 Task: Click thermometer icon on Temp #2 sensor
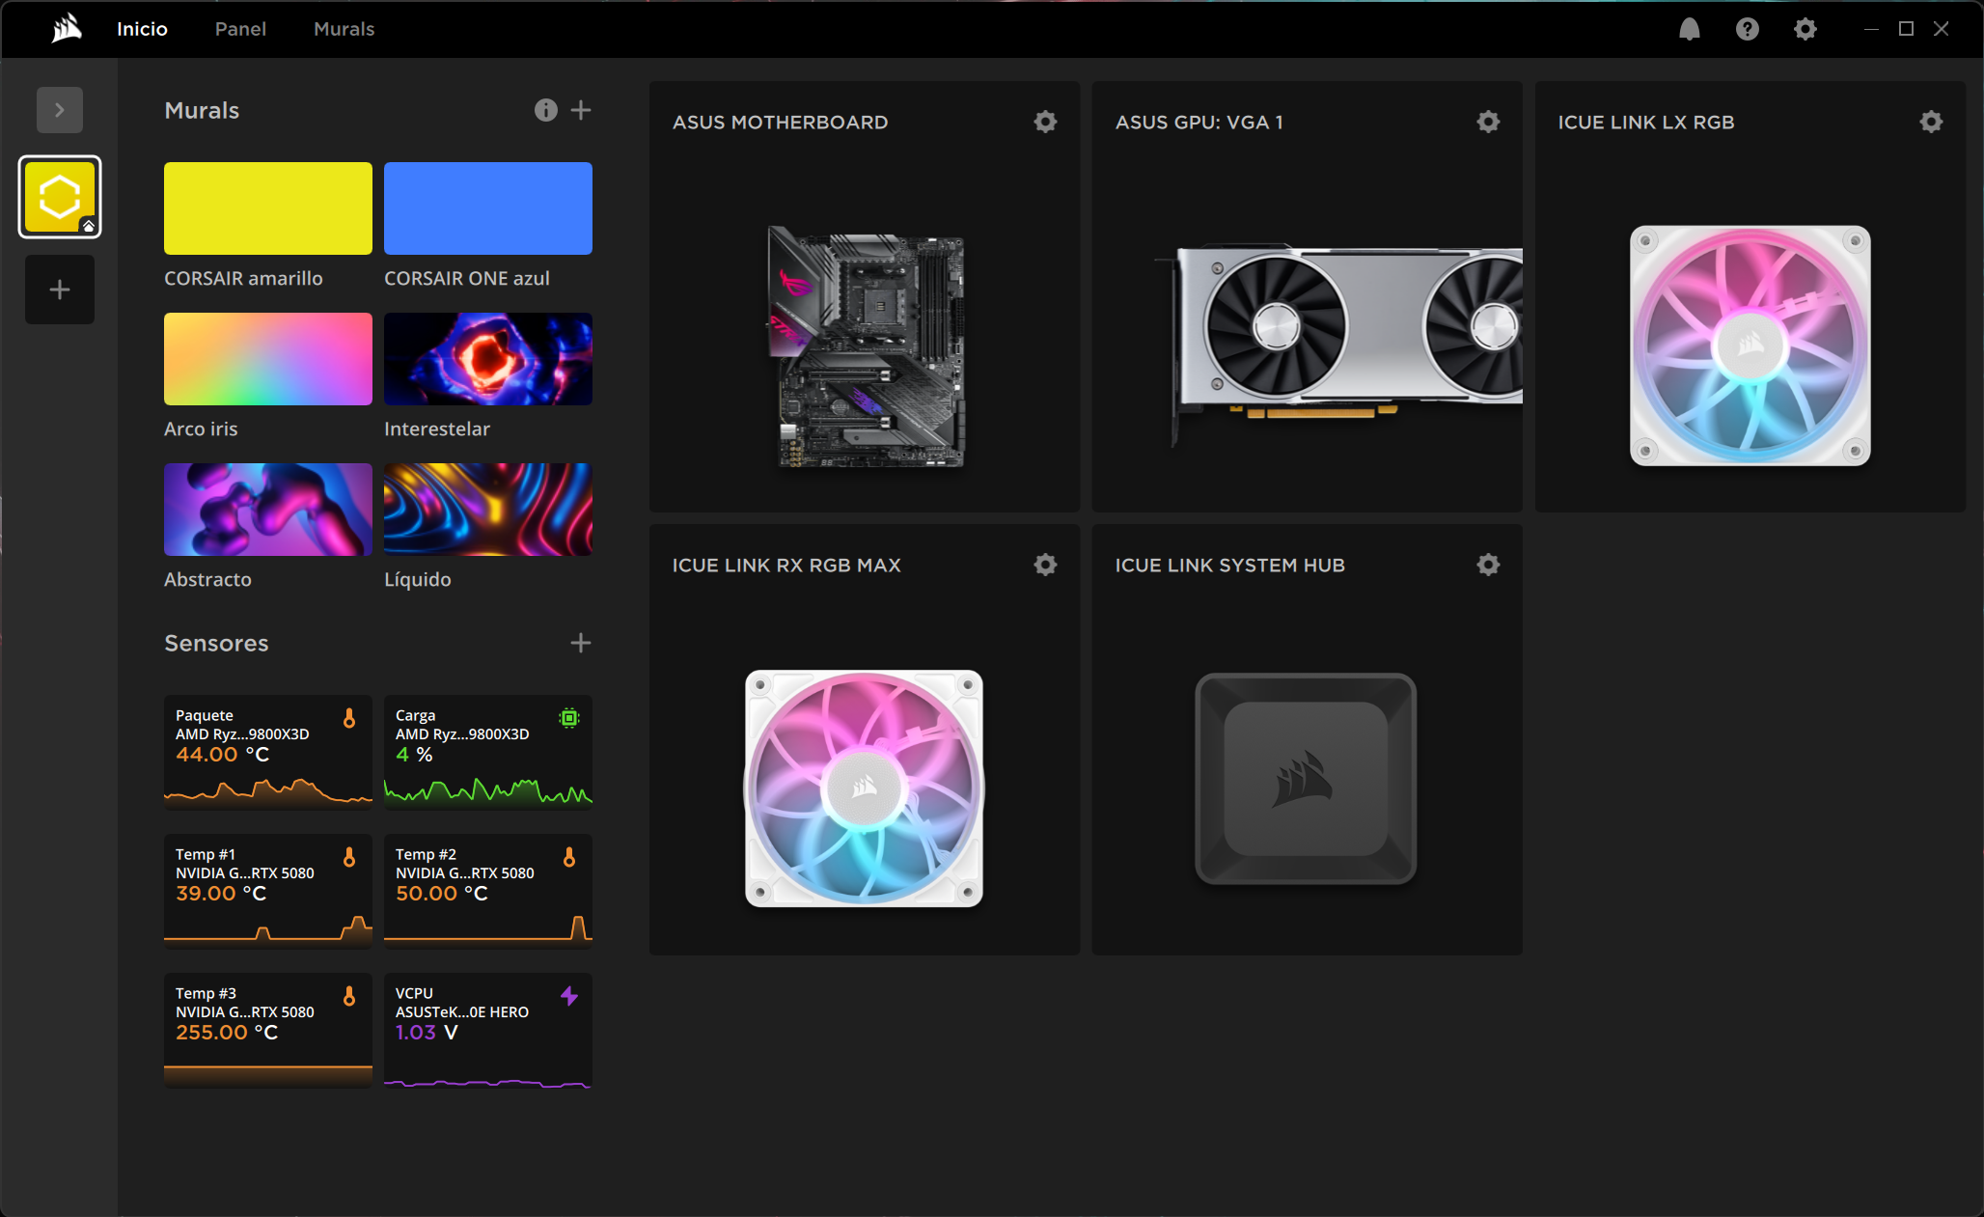point(569,857)
